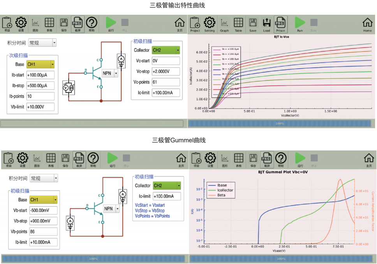The height and width of the screenshot is (264, 377).
Task: Expand the Collector CH2 dropdown in the upper panel
Action: click(166, 50)
